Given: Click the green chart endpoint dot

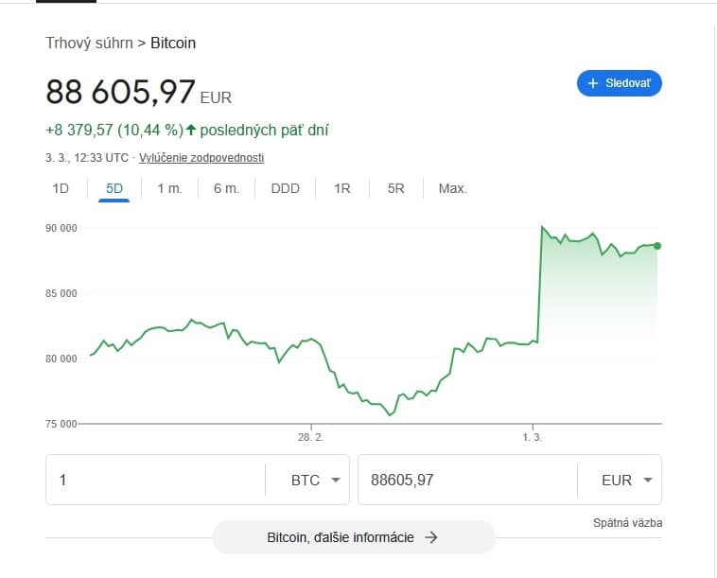Looking at the screenshot, I should [x=657, y=245].
